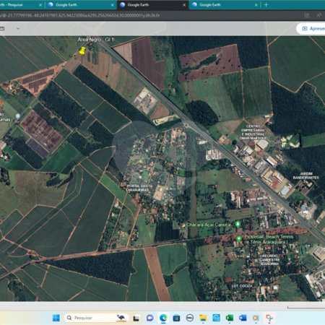Open a new browser tab

(x=266, y=5)
